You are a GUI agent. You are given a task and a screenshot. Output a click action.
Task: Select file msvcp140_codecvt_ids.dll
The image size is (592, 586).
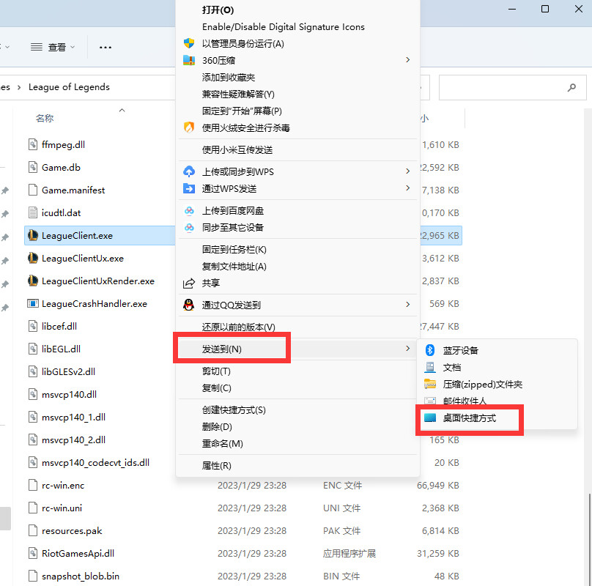tap(95, 462)
